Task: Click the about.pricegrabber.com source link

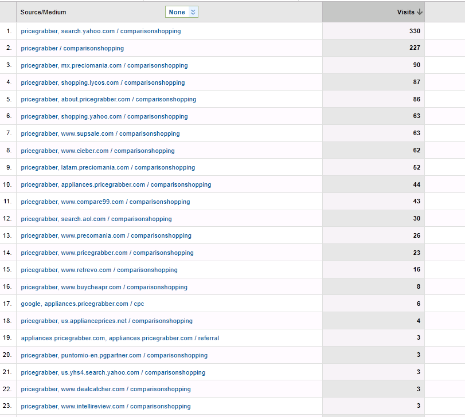Action: pos(108,99)
